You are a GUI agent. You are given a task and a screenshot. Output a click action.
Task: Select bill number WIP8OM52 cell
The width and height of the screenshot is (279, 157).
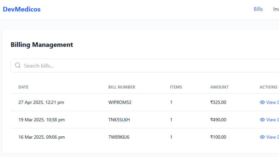point(120,102)
